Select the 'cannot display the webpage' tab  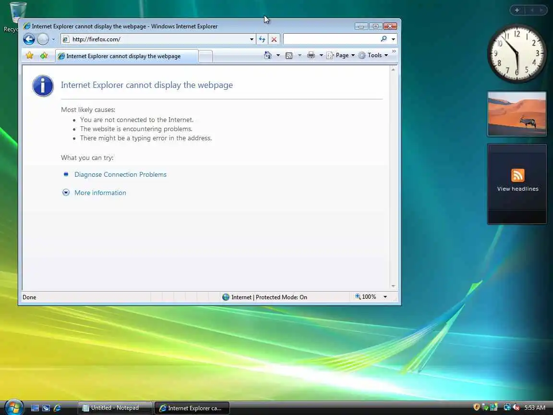(x=126, y=56)
